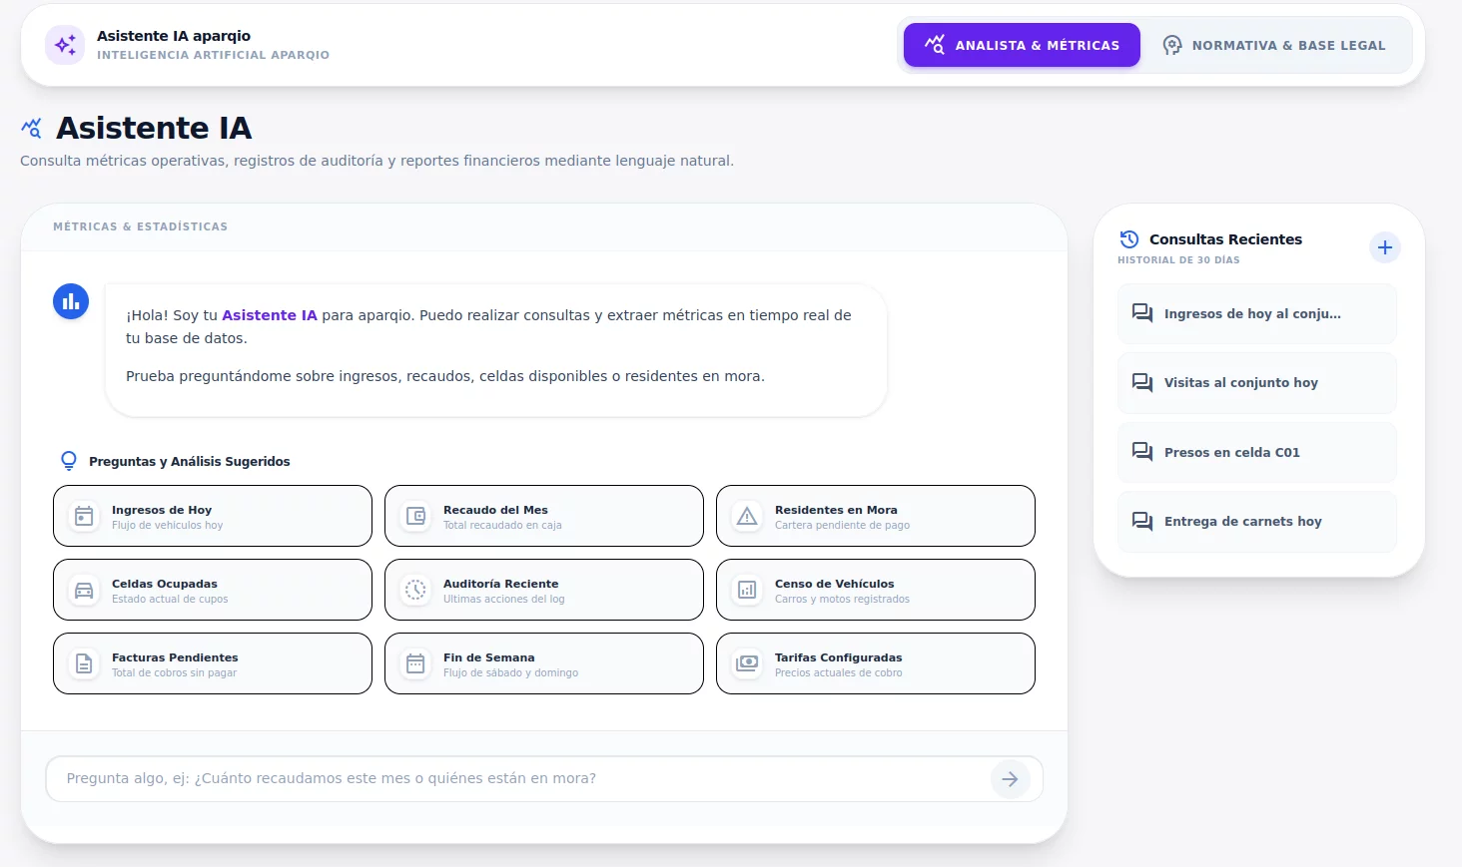Click the blue bar chart avatar icon
The width and height of the screenshot is (1462, 867).
tap(71, 301)
